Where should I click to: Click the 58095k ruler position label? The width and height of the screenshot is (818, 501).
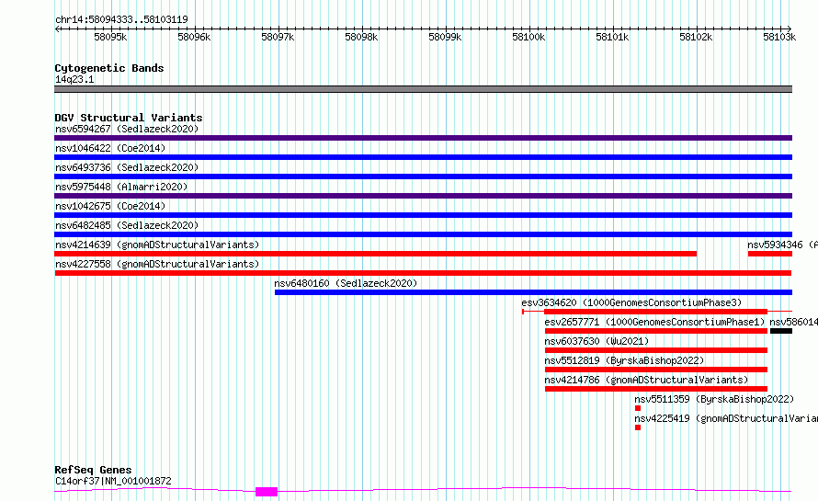[110, 37]
